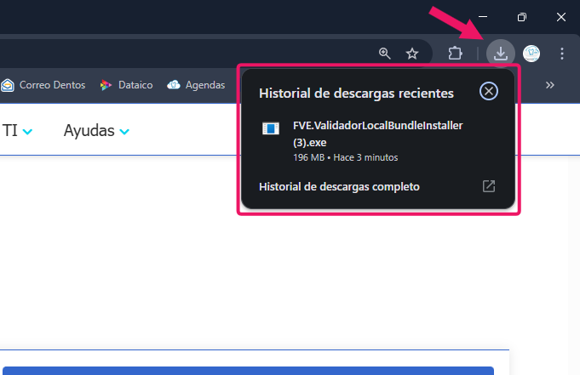
Task: Open the Correo Dentos bookmark
Action: click(43, 85)
